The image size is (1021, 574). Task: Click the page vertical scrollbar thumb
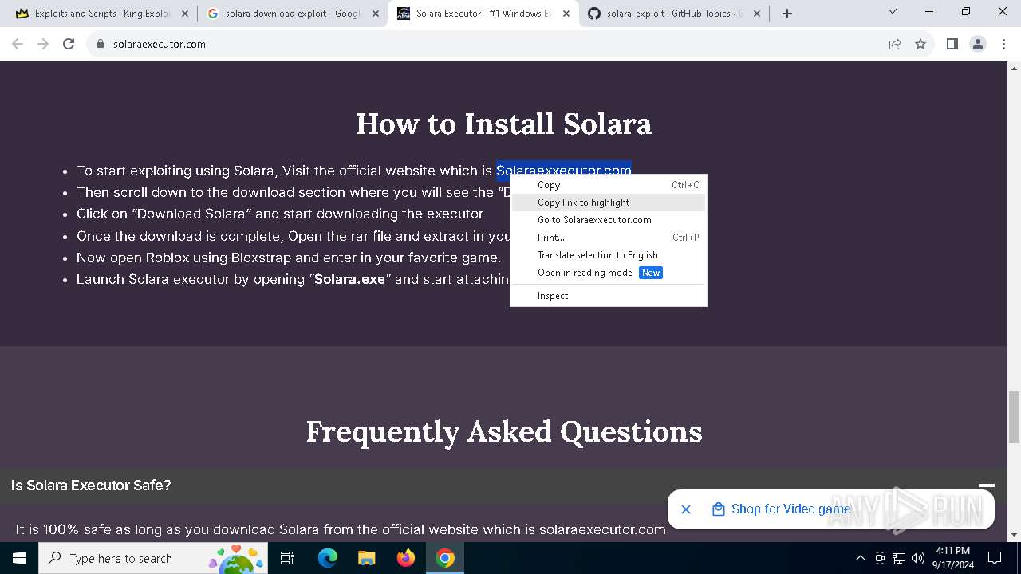1014,417
